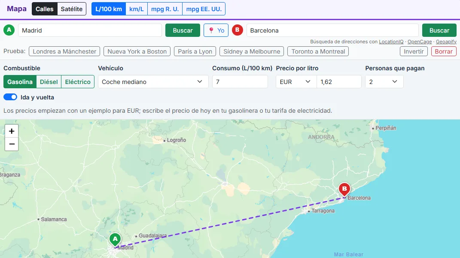Image resolution: width=460 pixels, height=258 pixels.
Task: Select the mpg R. U. unit tab
Action: 165,9
